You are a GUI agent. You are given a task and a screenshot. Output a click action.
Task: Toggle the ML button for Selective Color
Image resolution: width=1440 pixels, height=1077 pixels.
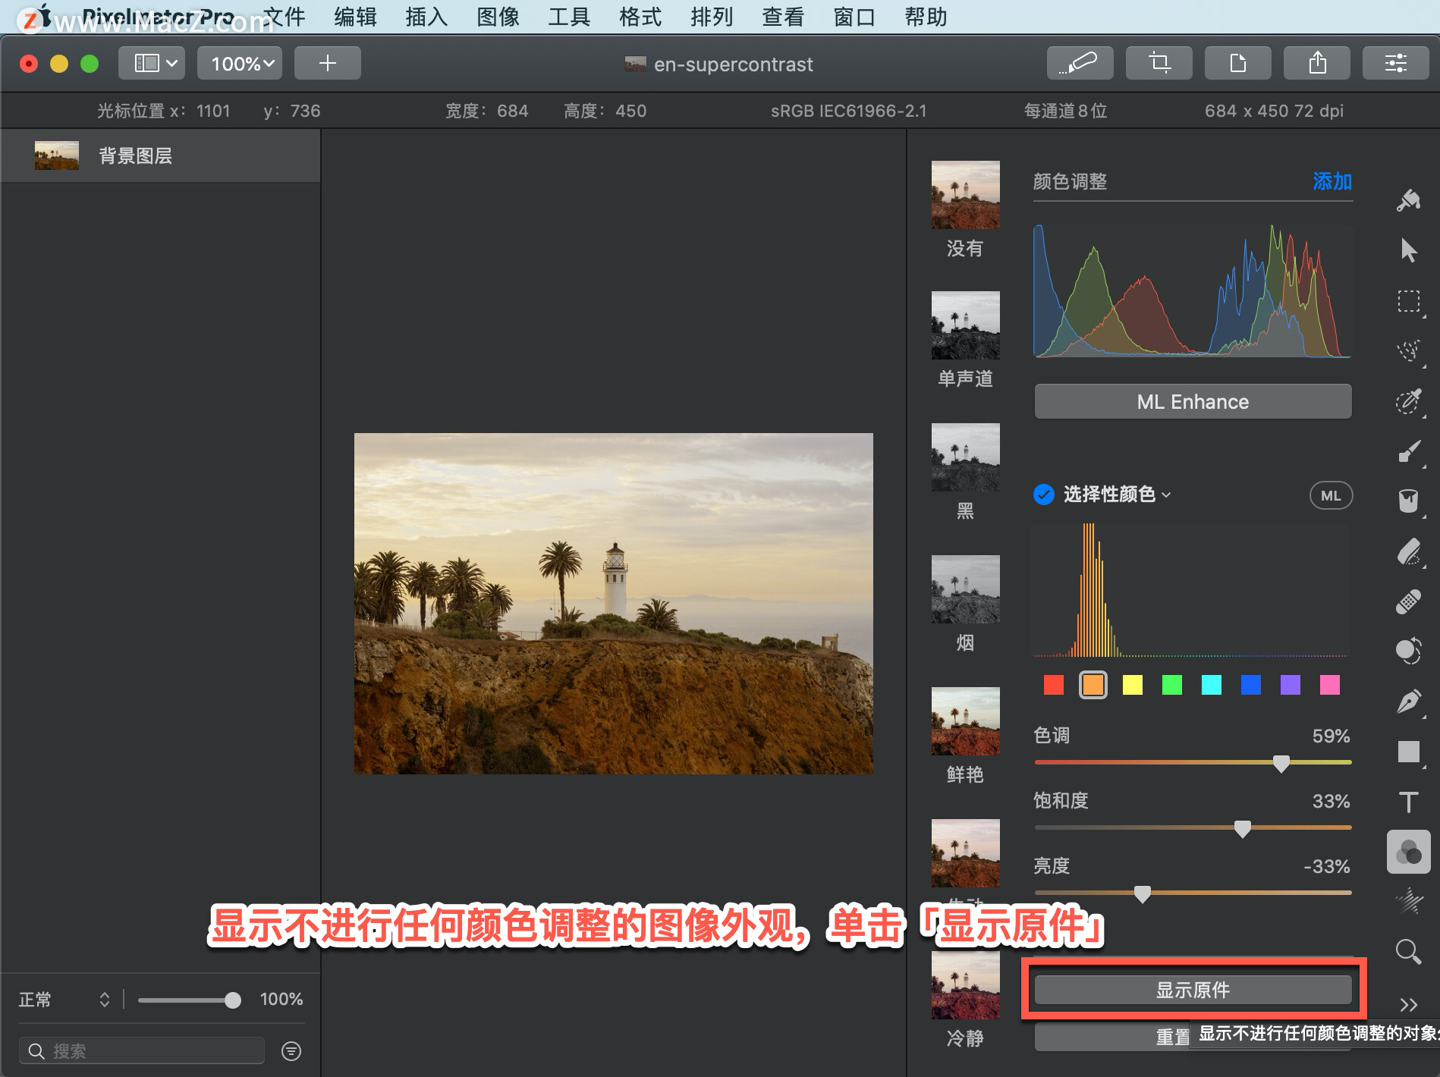tap(1331, 495)
